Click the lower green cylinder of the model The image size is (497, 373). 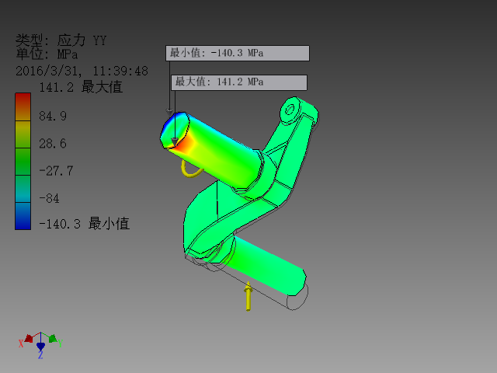[266, 266]
